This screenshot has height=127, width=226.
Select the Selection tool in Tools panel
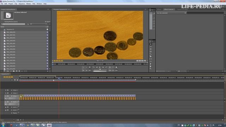pos(151,44)
